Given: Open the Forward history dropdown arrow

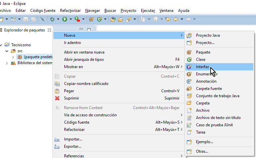Looking at the screenshot, I should point(194,19).
